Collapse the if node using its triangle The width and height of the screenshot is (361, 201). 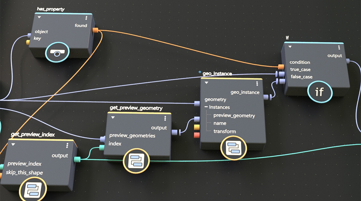(x=290, y=47)
